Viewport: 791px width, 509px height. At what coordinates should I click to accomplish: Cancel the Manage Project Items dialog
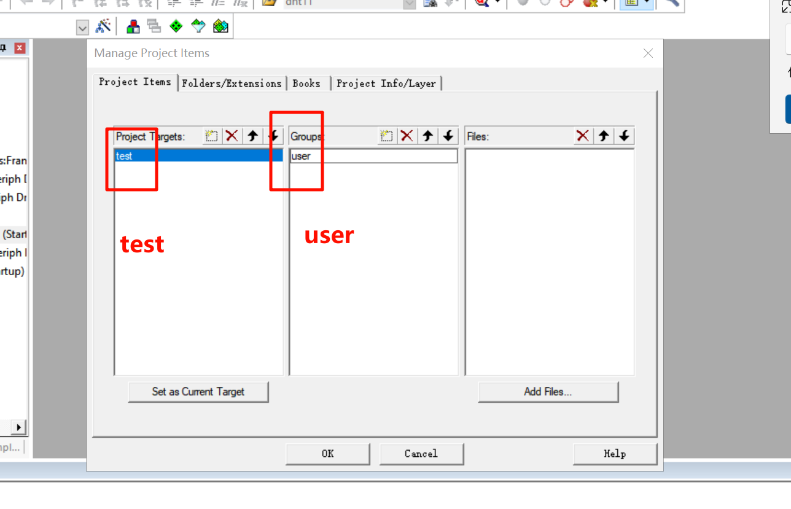(421, 454)
